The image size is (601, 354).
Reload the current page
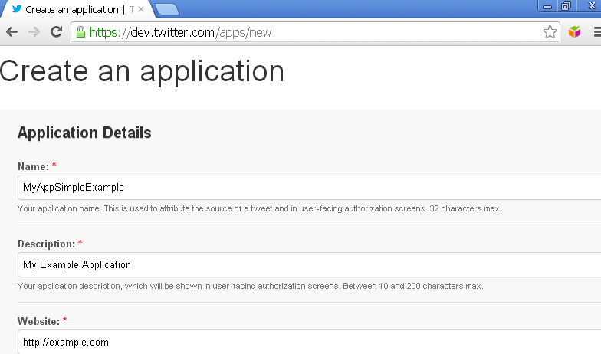56,32
